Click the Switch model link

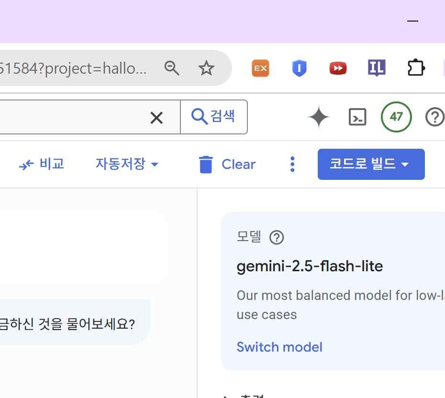coord(279,347)
